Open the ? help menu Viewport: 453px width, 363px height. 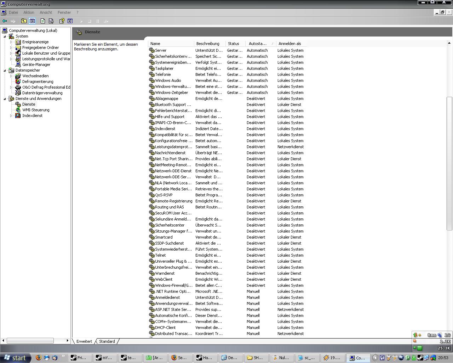tap(77, 12)
